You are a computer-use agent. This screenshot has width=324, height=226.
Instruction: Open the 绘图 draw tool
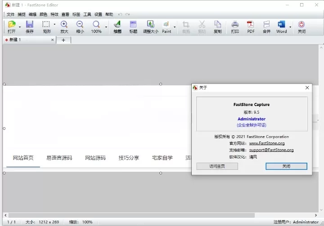tap(117, 27)
